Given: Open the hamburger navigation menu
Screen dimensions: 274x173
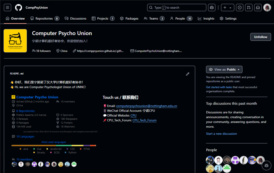Looking at the screenshot, I should tap(7, 8).
